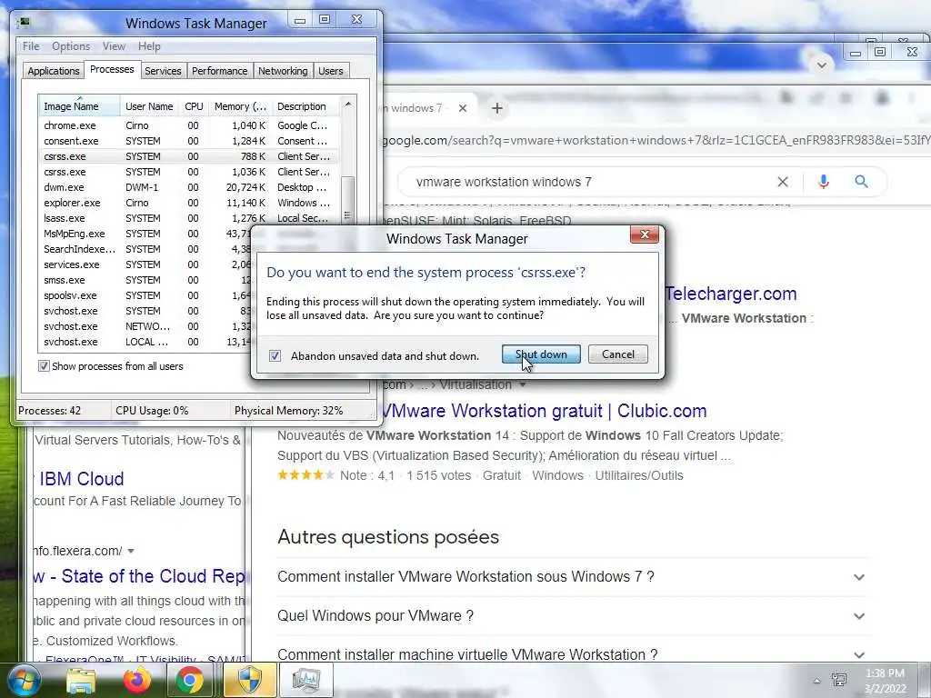The height and width of the screenshot is (698, 931).
Task: Click Cancel in the csrss.exe dialog
Action: tap(618, 354)
